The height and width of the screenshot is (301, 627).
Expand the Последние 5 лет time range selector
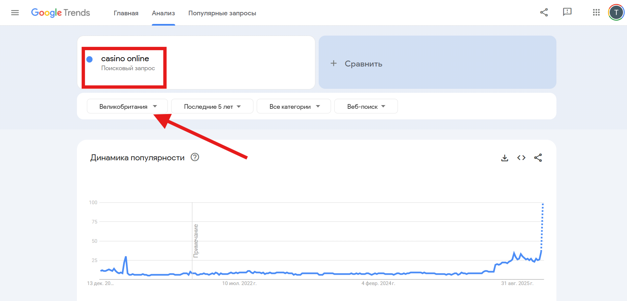tap(212, 106)
